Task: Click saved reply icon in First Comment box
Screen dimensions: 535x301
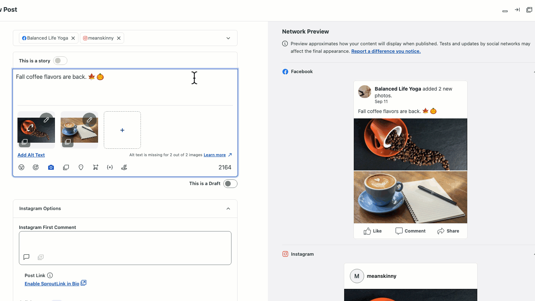Action: (x=26, y=257)
